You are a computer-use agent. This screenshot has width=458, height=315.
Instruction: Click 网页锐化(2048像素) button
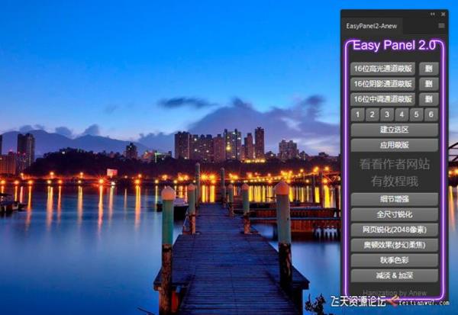[394, 230]
